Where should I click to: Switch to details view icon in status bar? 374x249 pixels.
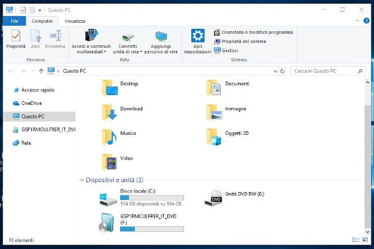tap(356, 240)
